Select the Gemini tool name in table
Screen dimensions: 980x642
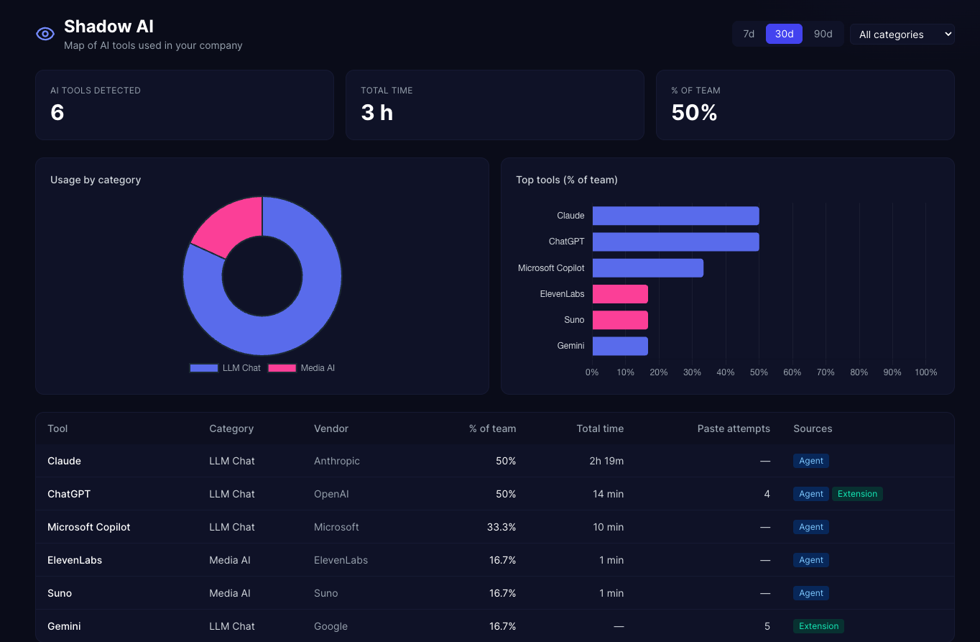point(64,626)
